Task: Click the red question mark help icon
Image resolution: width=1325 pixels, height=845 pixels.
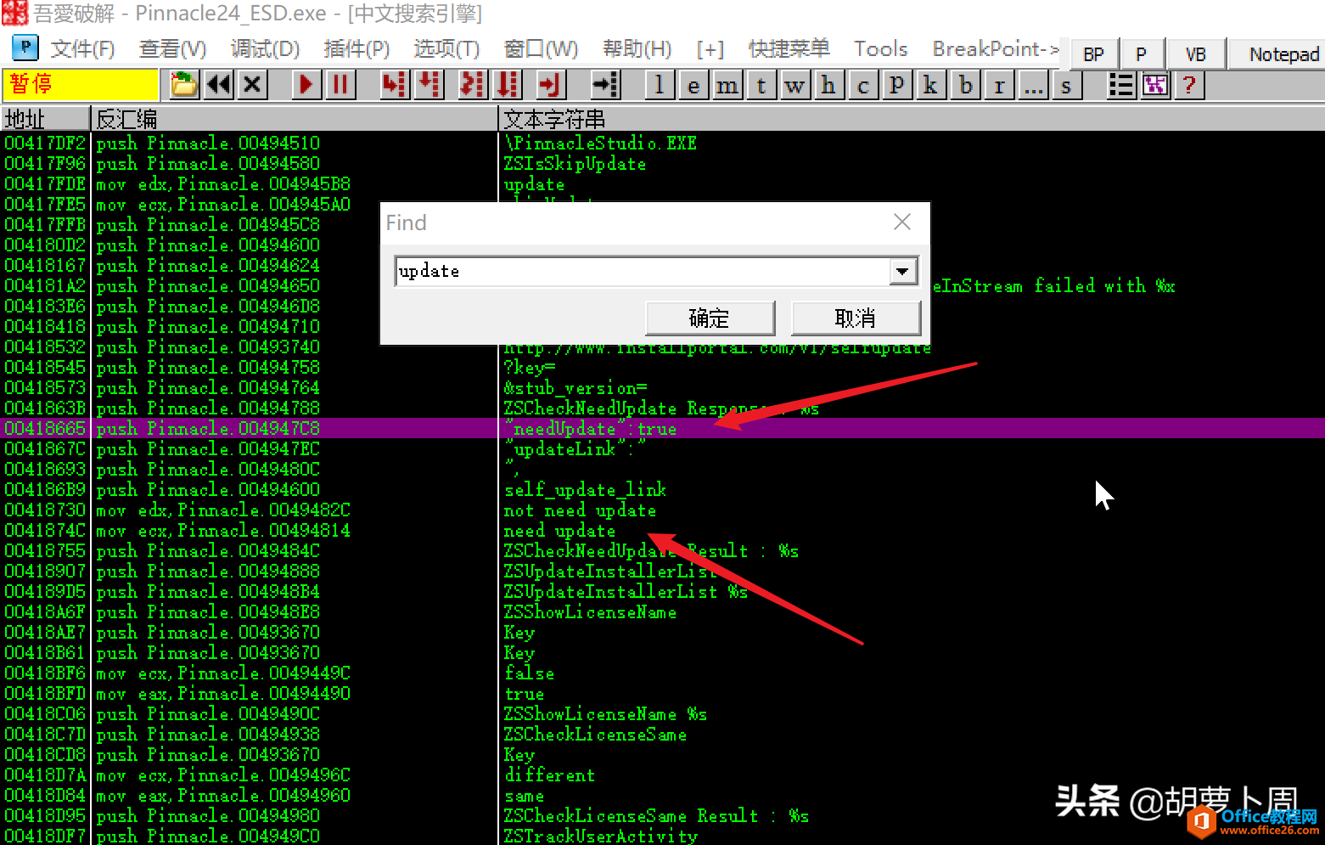Action: coord(1189,85)
